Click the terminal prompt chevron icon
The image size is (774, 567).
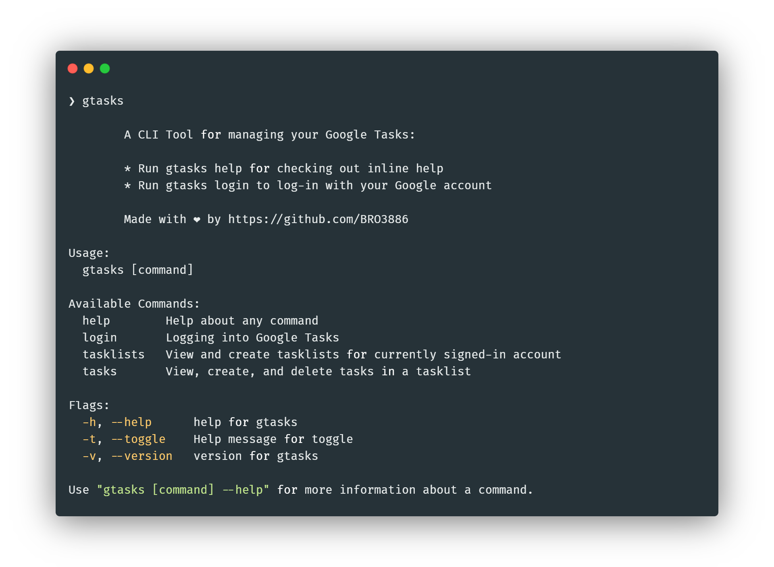click(70, 100)
